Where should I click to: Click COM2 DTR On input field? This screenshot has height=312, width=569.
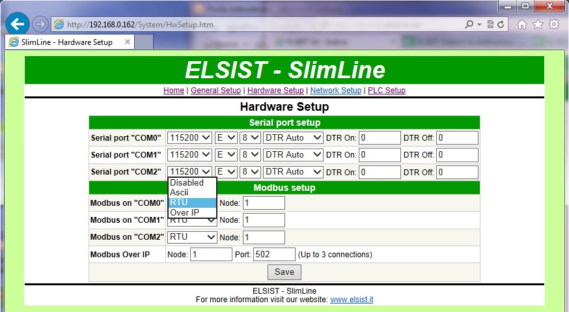click(380, 172)
